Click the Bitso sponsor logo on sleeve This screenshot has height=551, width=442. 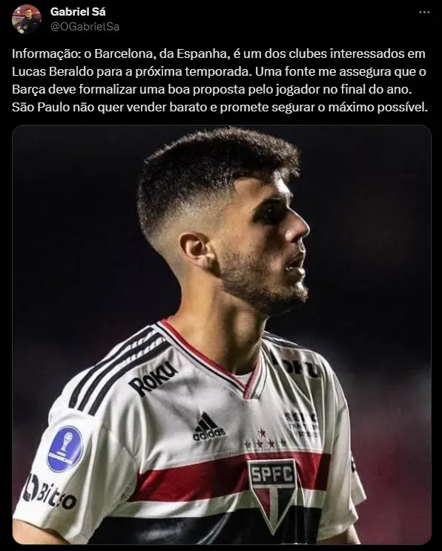coord(48,492)
